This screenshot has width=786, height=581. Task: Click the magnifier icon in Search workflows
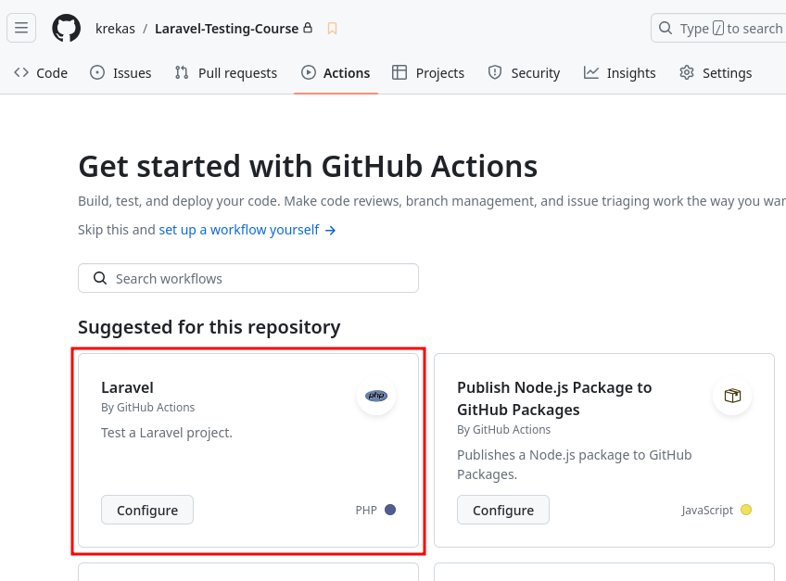tap(100, 278)
